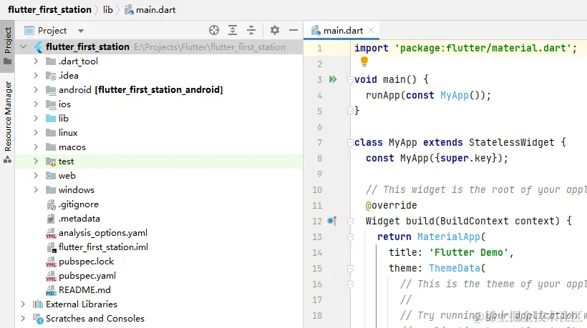Image resolution: width=587 pixels, height=328 pixels.
Task: Click the Select Opened File locate icon
Action: (x=213, y=30)
